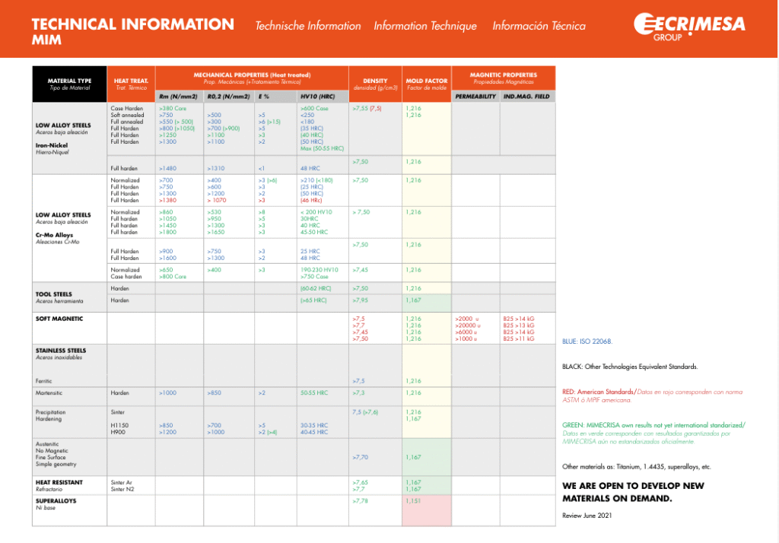
Task: Click the '>380 Core' Rm value
Action: click(173, 108)
